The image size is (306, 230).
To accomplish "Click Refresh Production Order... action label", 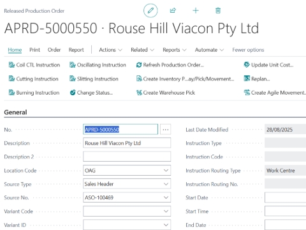I will [x=173, y=65].
